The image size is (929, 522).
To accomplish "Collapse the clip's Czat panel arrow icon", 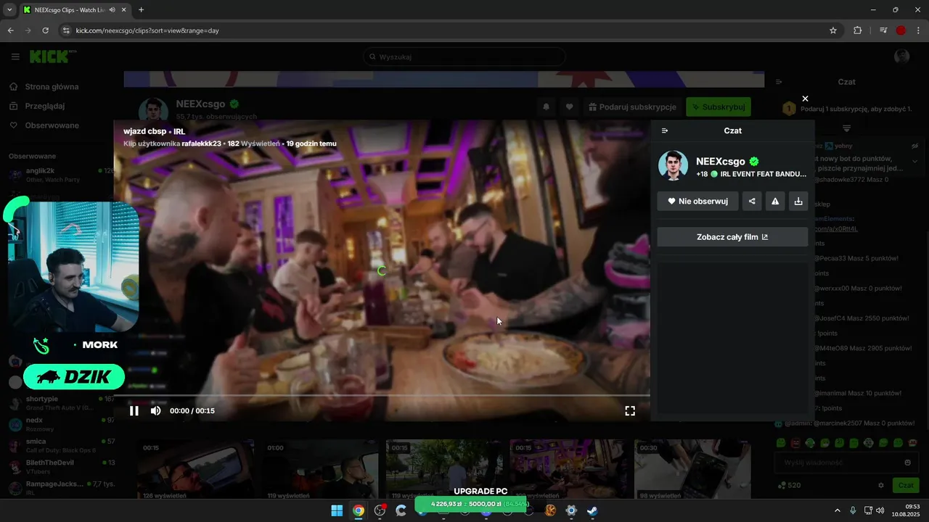I will [665, 130].
